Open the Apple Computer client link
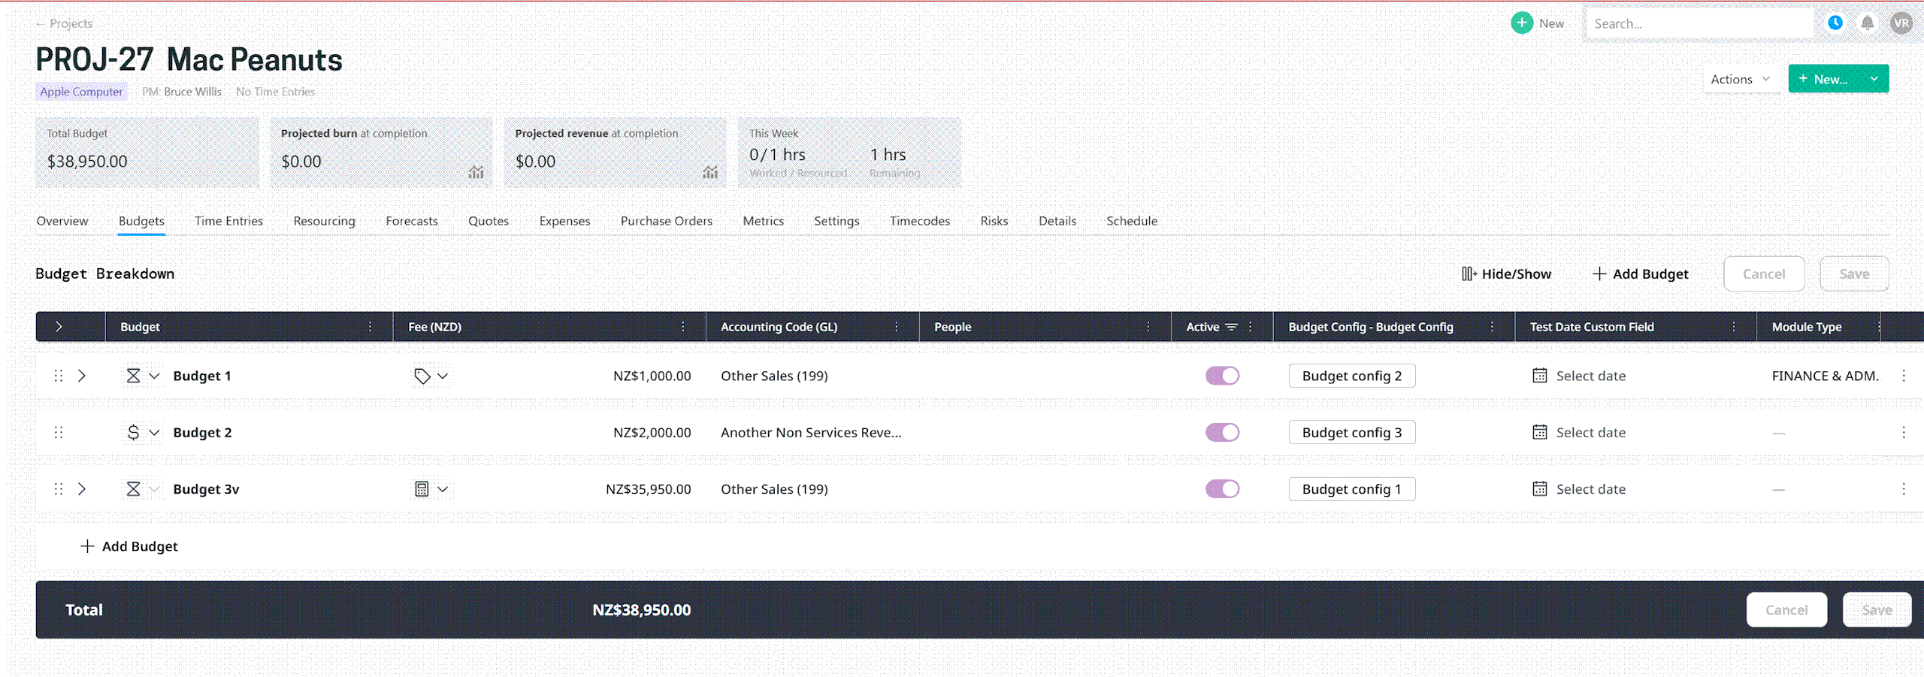Image resolution: width=1924 pixels, height=677 pixels. (x=81, y=92)
